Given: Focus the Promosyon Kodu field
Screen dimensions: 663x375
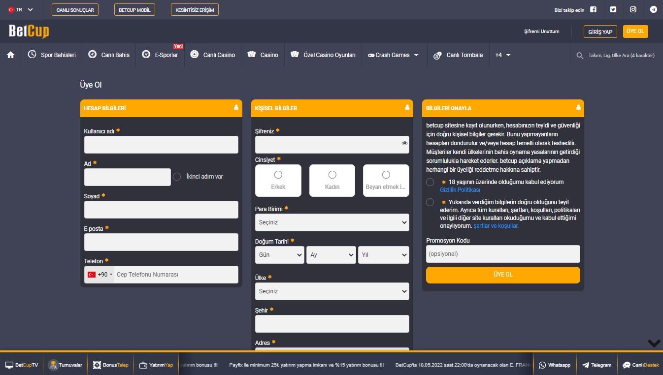Looking at the screenshot, I should pyautogui.click(x=503, y=254).
